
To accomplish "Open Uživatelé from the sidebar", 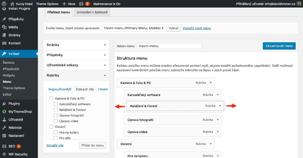I will click(14, 120).
